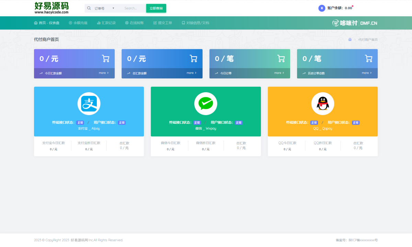The image size is (412, 247).
Task: Click the 好易源码 haoyicode logo
Action: click(x=51, y=8)
